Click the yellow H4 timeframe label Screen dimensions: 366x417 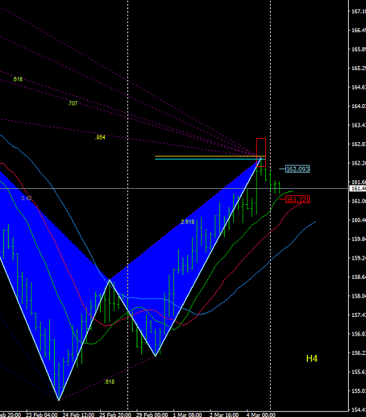(312, 358)
